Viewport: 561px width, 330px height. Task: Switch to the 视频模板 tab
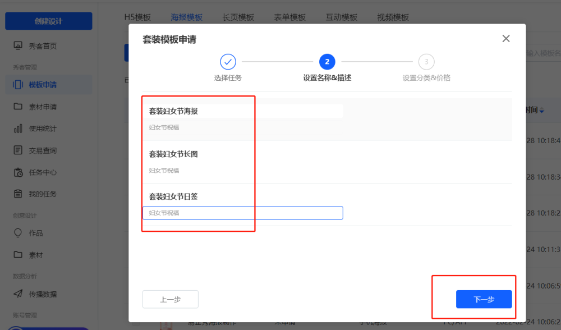click(393, 17)
